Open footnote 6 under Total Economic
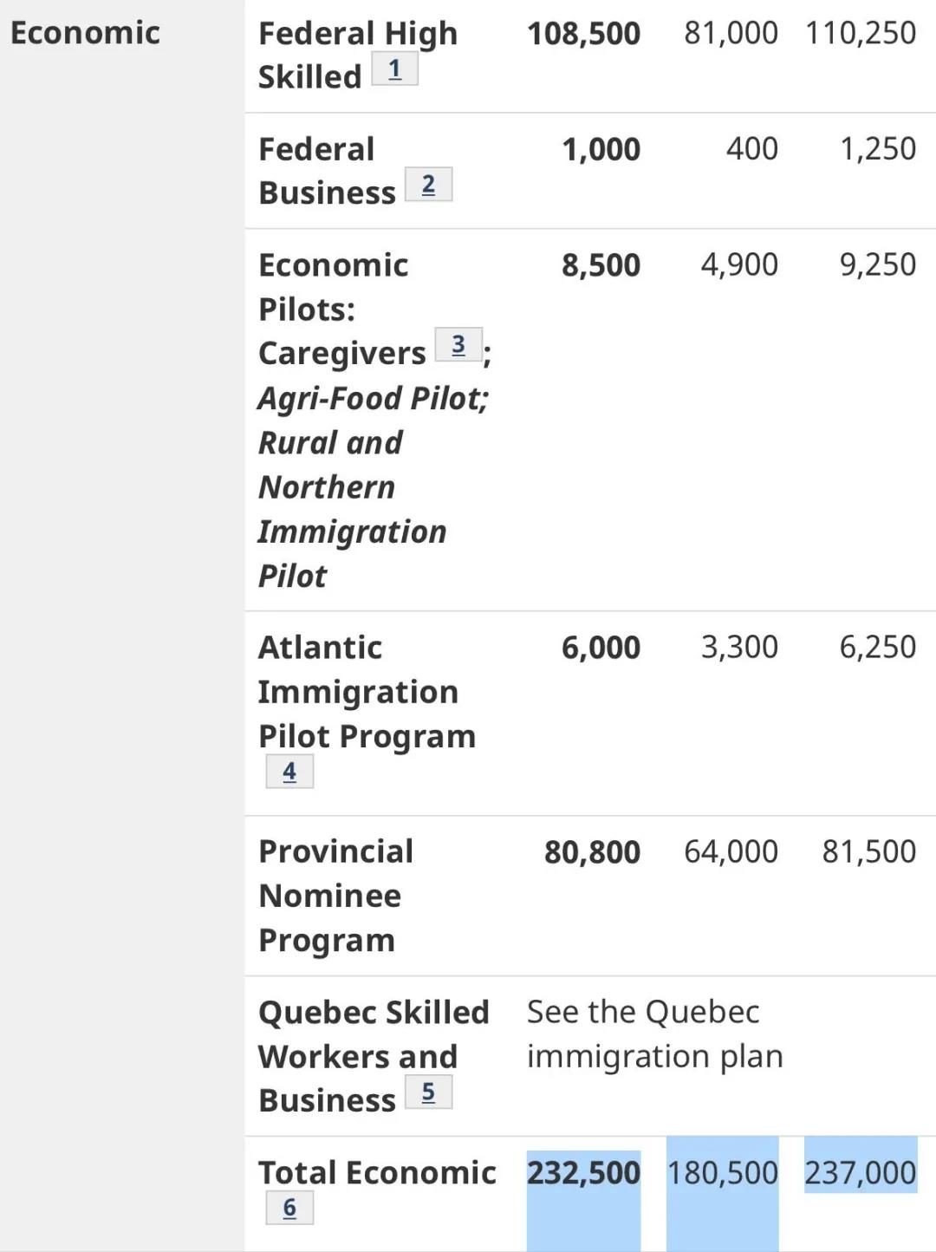Image resolution: width=936 pixels, height=1252 pixels. point(289,1208)
